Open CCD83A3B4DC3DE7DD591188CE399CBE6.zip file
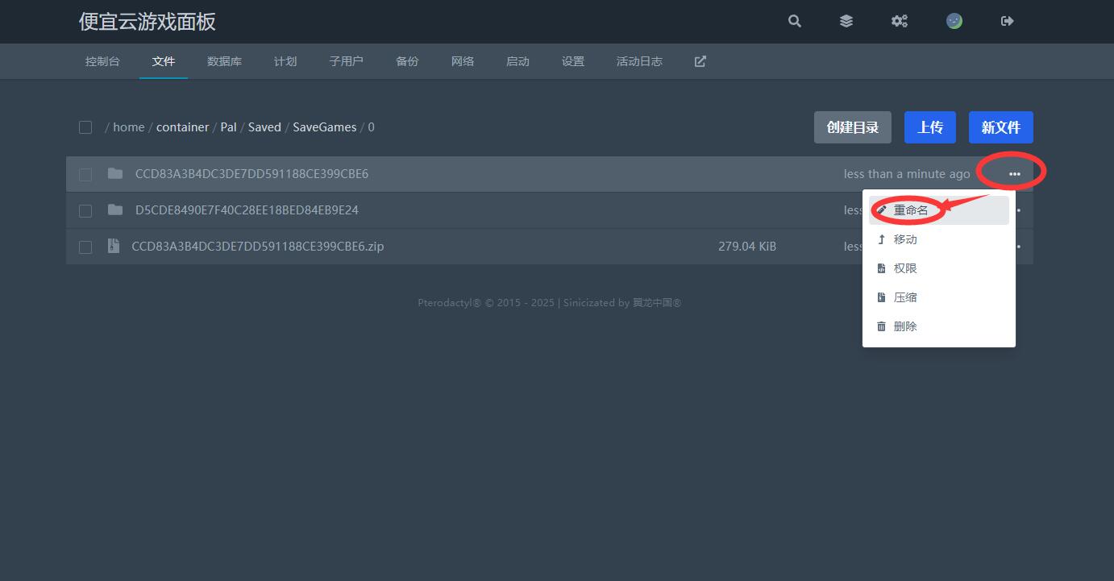Viewport: 1114px width, 581px height. click(x=258, y=247)
